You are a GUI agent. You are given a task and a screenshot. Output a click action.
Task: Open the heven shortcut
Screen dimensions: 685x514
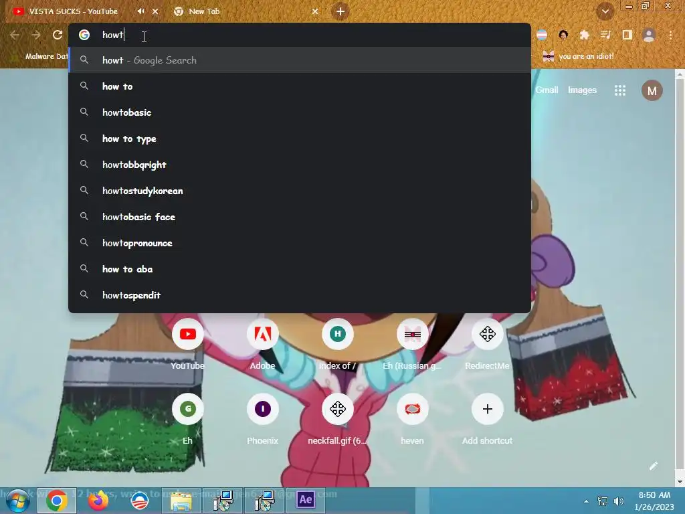(412, 420)
